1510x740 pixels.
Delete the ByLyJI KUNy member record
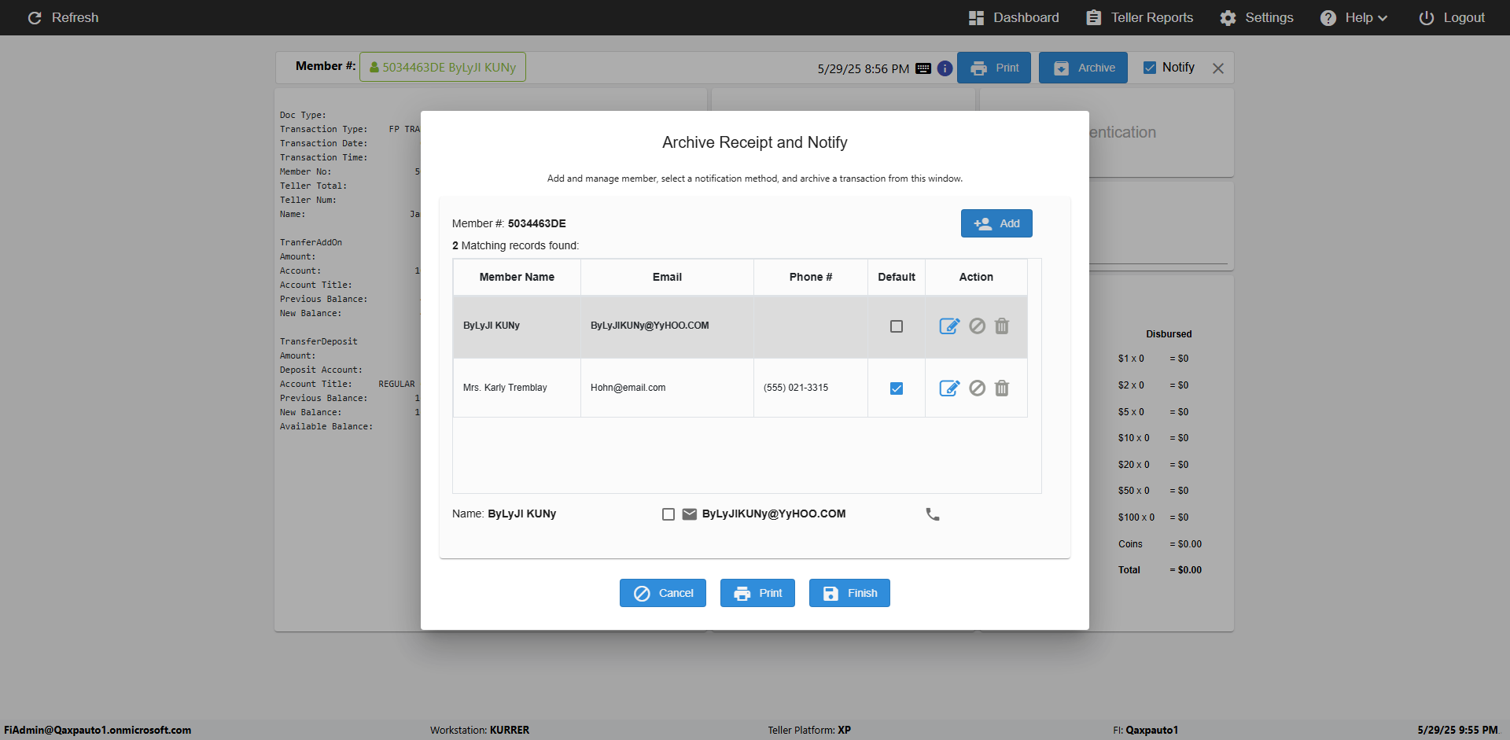[x=1002, y=326]
